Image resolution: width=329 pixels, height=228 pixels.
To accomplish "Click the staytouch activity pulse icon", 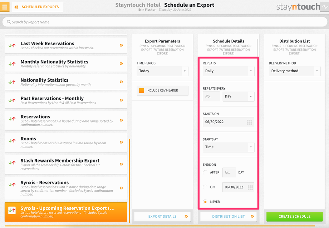I will 324,7.
